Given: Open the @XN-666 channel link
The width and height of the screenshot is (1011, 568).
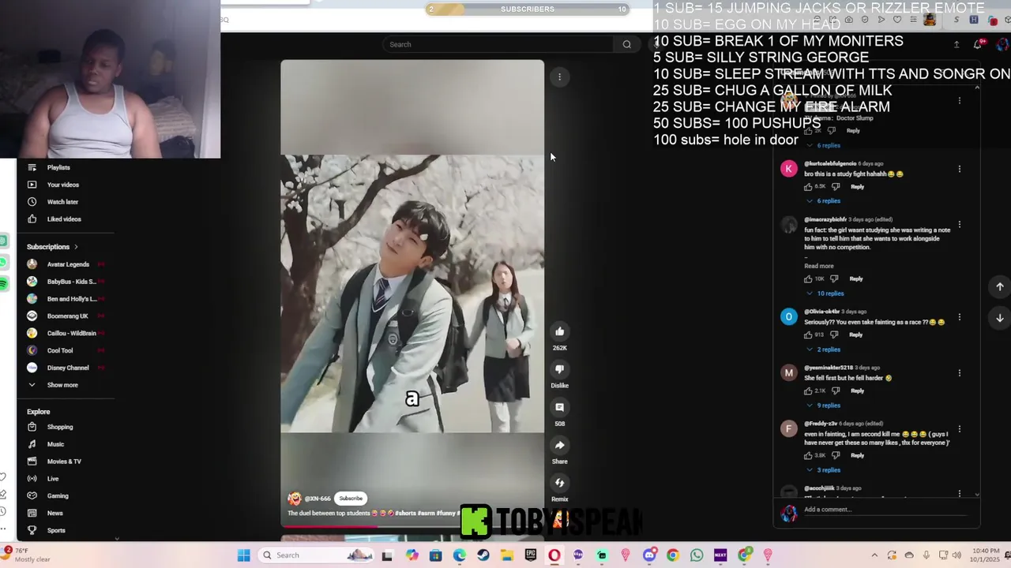Looking at the screenshot, I should coord(318,499).
